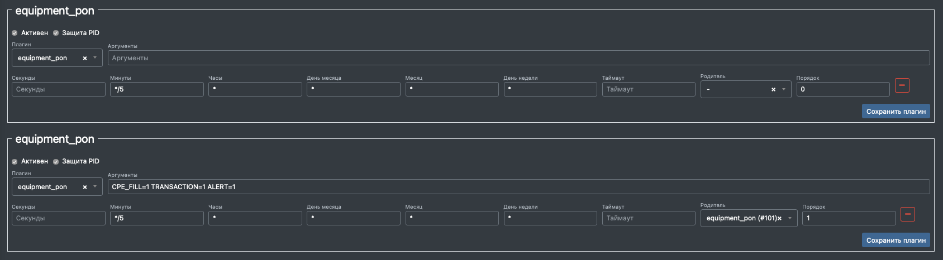The height and width of the screenshot is (260, 943).
Task: Click Сохранить плагин in the first block
Action: coord(896,112)
